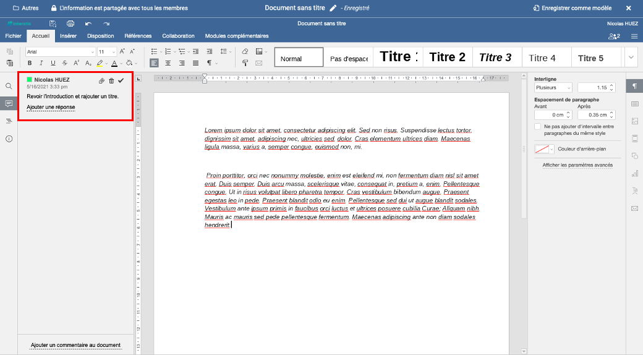Open the Arial font name dropdown
The height and width of the screenshot is (355, 643).
click(93, 52)
